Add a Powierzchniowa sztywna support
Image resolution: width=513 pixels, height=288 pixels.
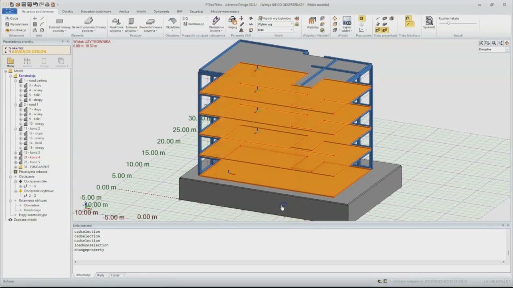click(x=151, y=25)
